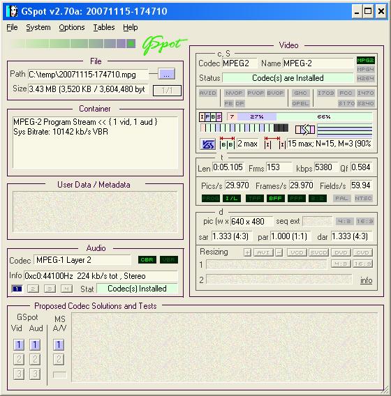Screen dimensions: 391x396
Task: Click the B-frame distance max icon
Action: [x=227, y=143]
